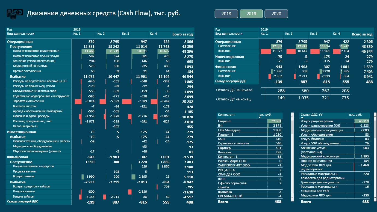Select row Выдача займов
Screen dimensions: 377x212
click(x=100, y=197)
